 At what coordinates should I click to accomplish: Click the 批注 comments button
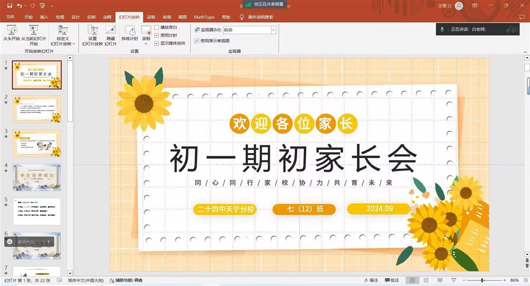(x=391, y=280)
